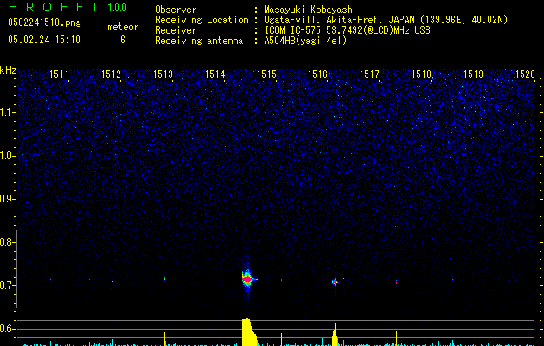The image size is (544, 346).
Task: Click the 1.0 frequency axis label
Action: (x=8, y=156)
